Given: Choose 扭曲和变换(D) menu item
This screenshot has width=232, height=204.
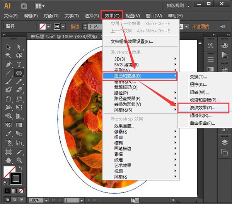Looking at the screenshot, I should coord(140,76).
